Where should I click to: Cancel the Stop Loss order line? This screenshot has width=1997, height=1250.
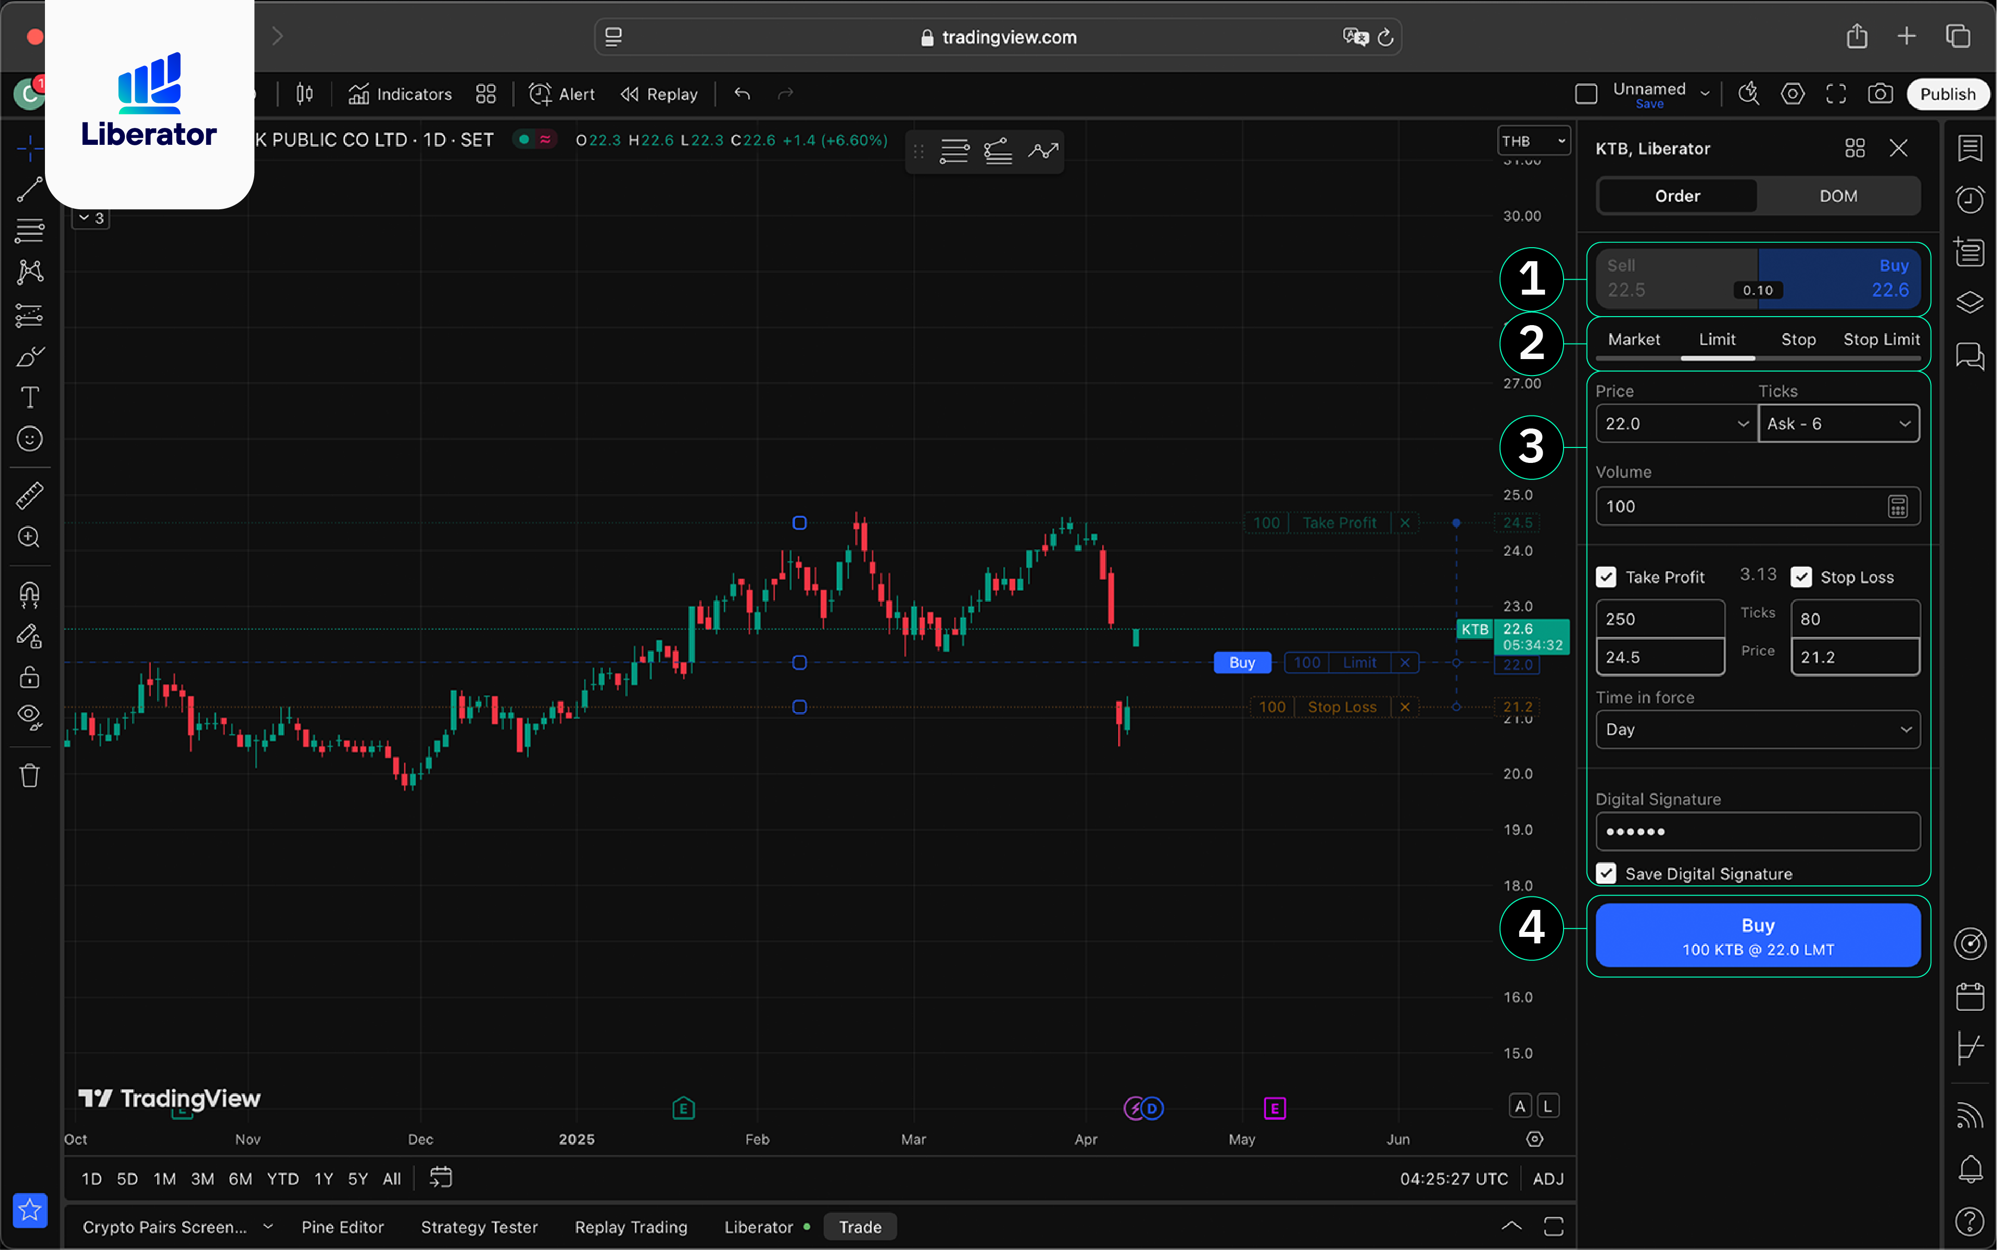(x=1404, y=708)
